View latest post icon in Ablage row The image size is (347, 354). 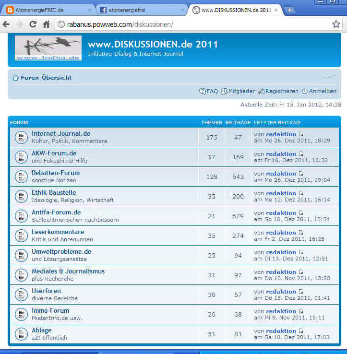coord(301,330)
